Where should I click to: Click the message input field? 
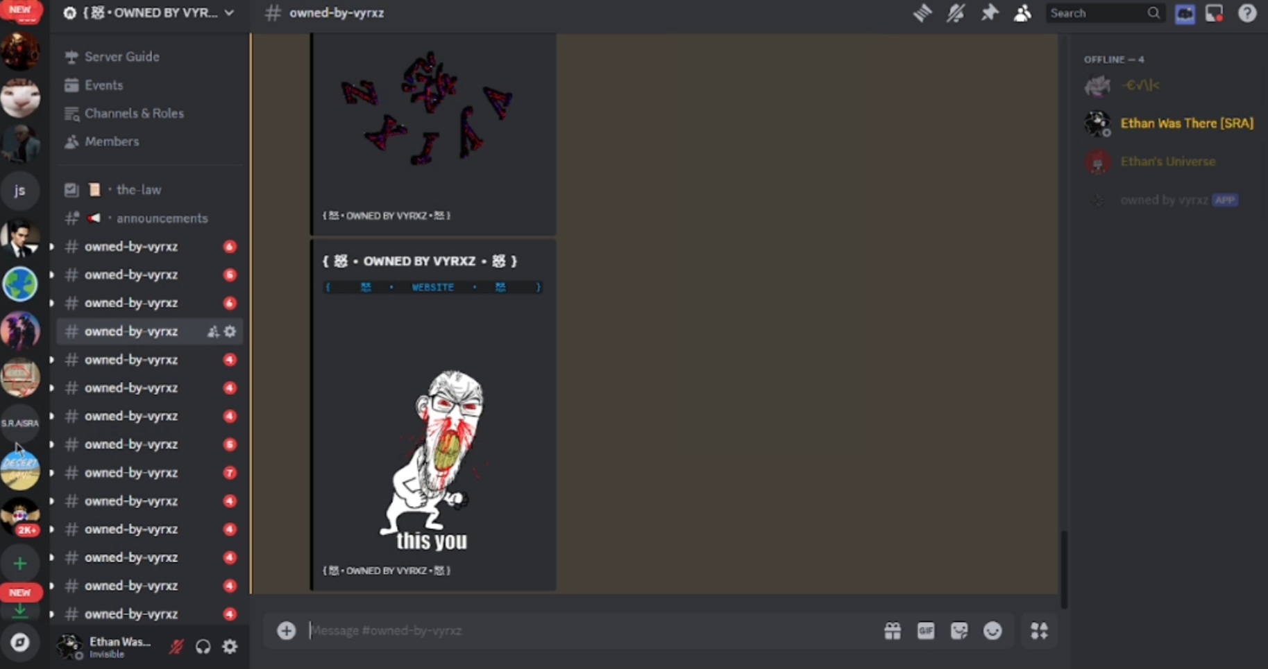(x=590, y=631)
